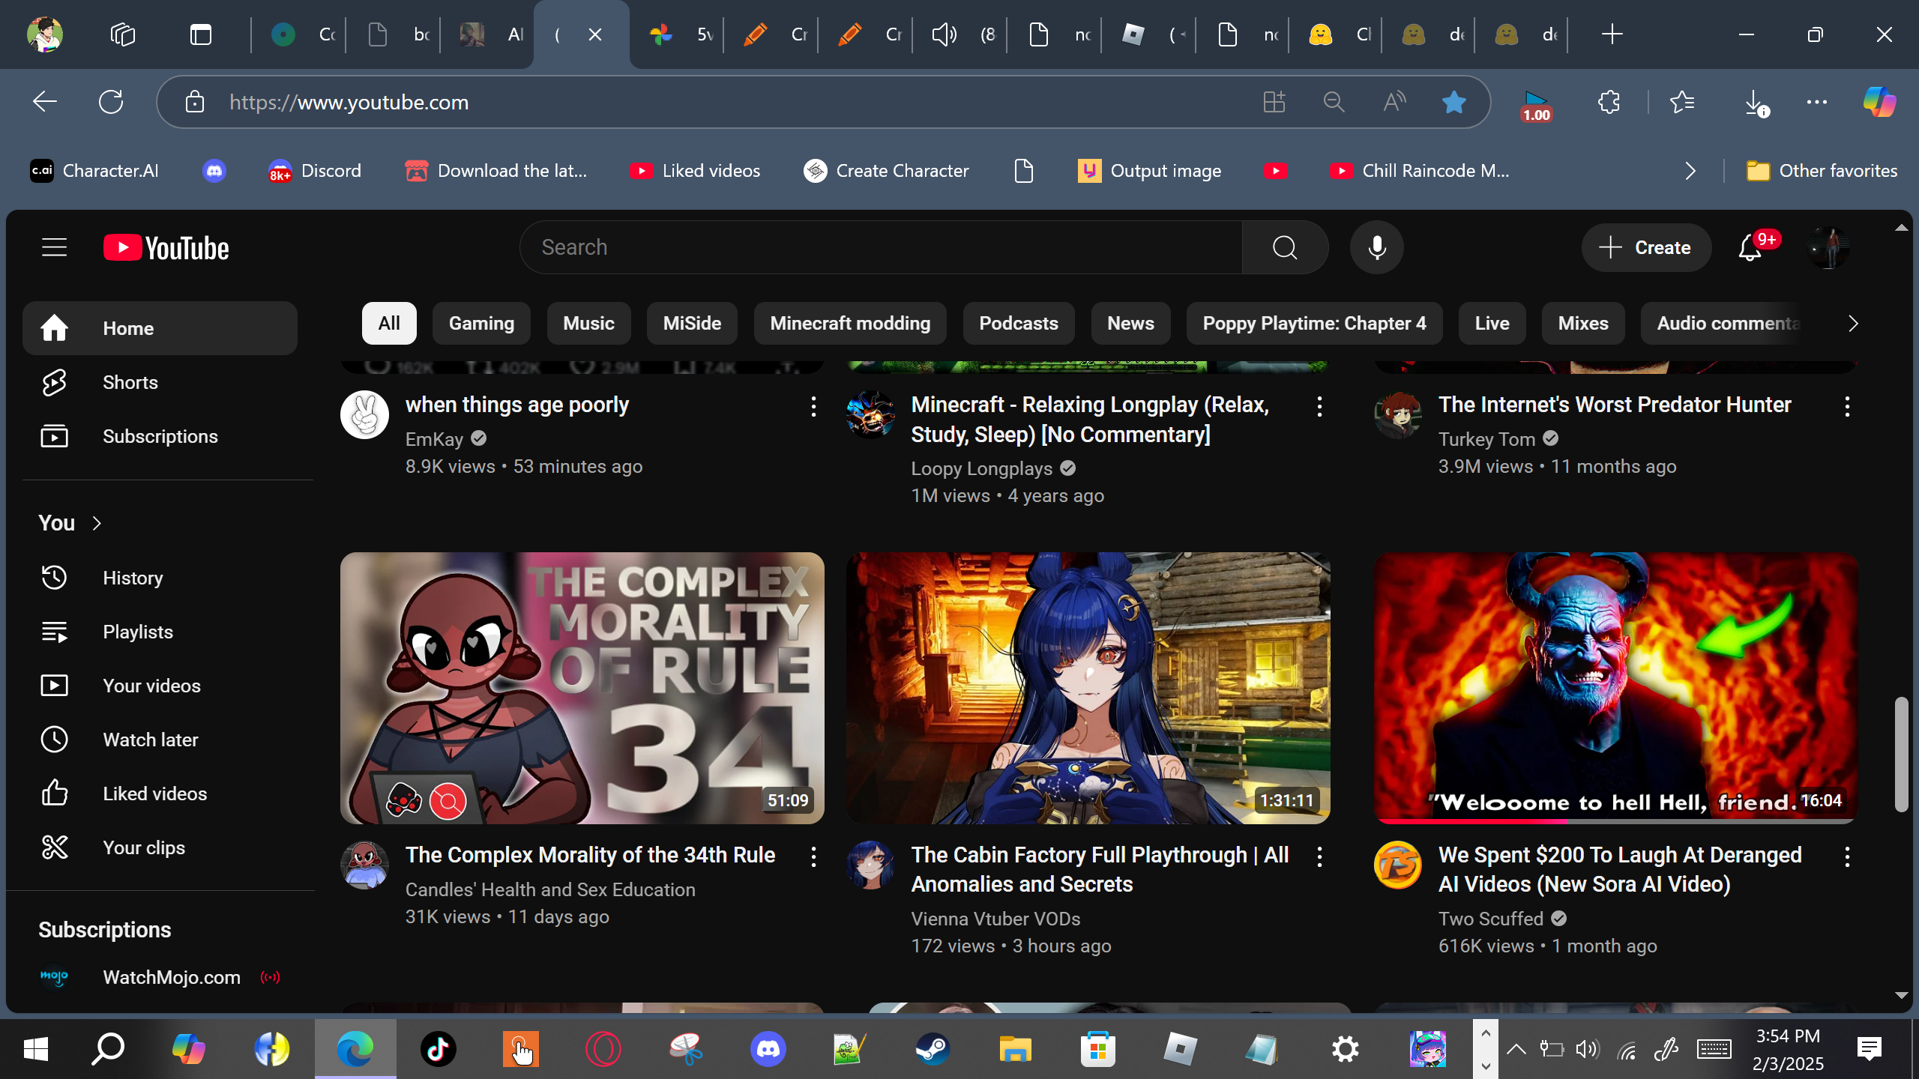Open watch History
Image resolution: width=1919 pixels, height=1079 pixels.
tap(160, 578)
